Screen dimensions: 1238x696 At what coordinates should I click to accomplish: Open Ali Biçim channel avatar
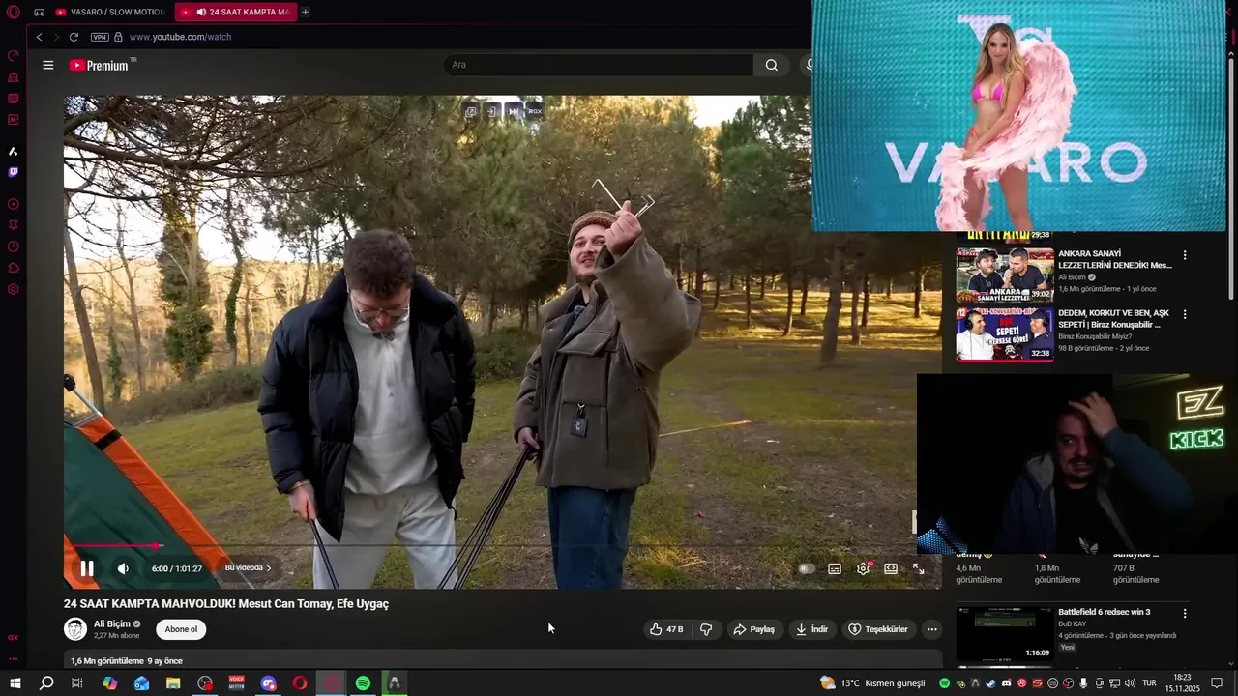click(75, 629)
